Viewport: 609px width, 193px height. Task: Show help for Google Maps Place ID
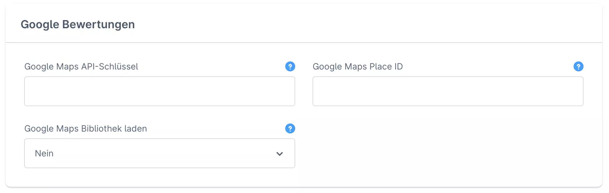[x=578, y=66]
